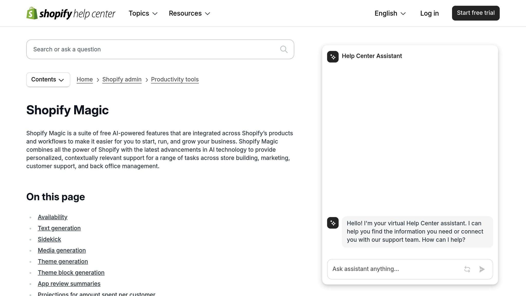Click the Shopify bag logo icon
Viewport: 526px width, 296px height.
32,13
